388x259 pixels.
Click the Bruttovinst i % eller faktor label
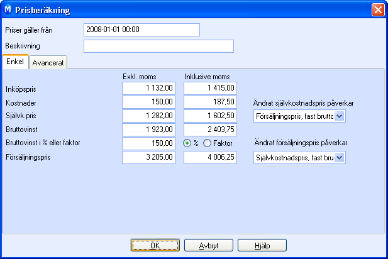click(x=43, y=143)
